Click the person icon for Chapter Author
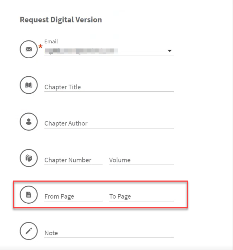Screen dimensions: 233x250 (x=29, y=122)
